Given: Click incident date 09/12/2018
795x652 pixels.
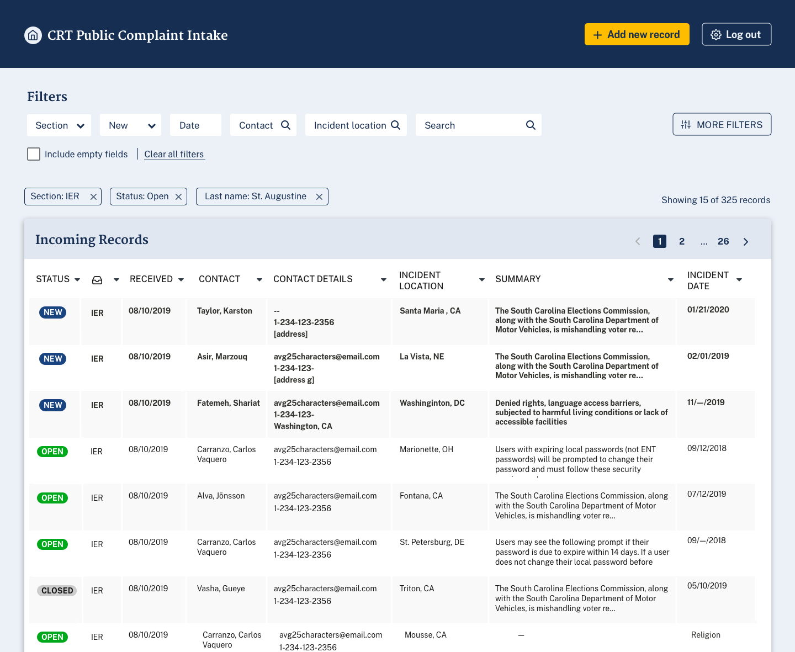Looking at the screenshot, I should click(707, 448).
